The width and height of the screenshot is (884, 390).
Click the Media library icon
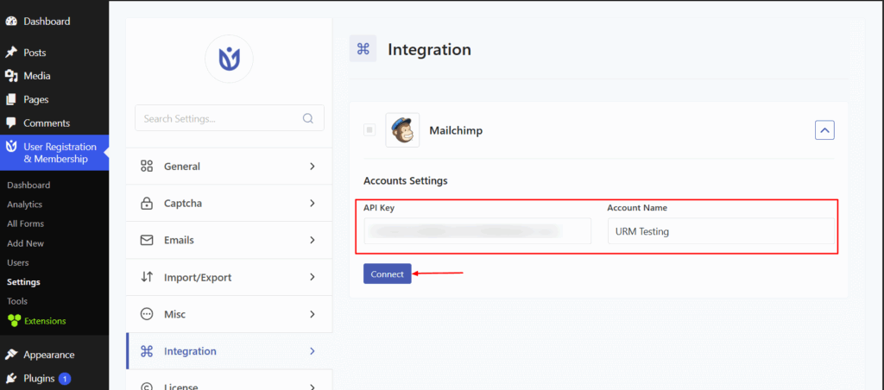[11, 76]
